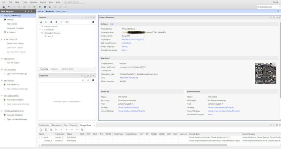Switch to Messages tab

(57, 125)
